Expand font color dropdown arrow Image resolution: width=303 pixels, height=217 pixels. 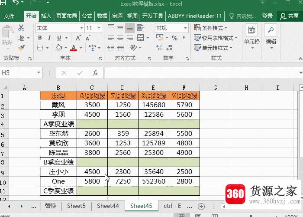81,48
